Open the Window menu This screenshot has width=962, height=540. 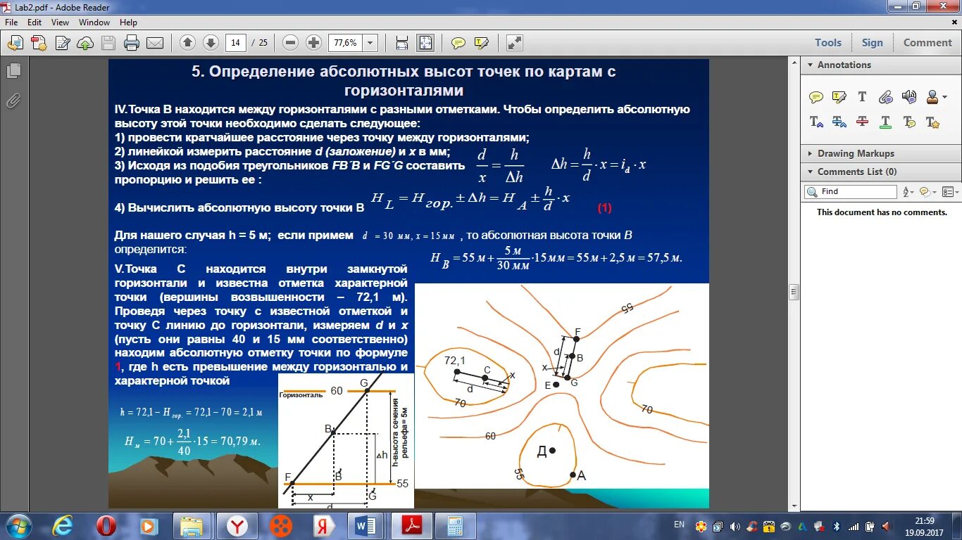[x=94, y=22]
